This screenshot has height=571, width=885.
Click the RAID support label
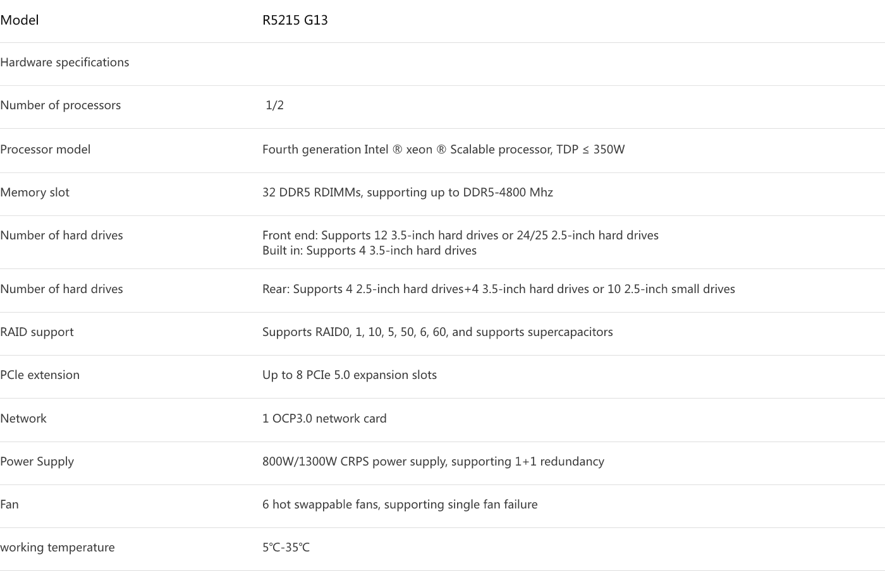[37, 332]
